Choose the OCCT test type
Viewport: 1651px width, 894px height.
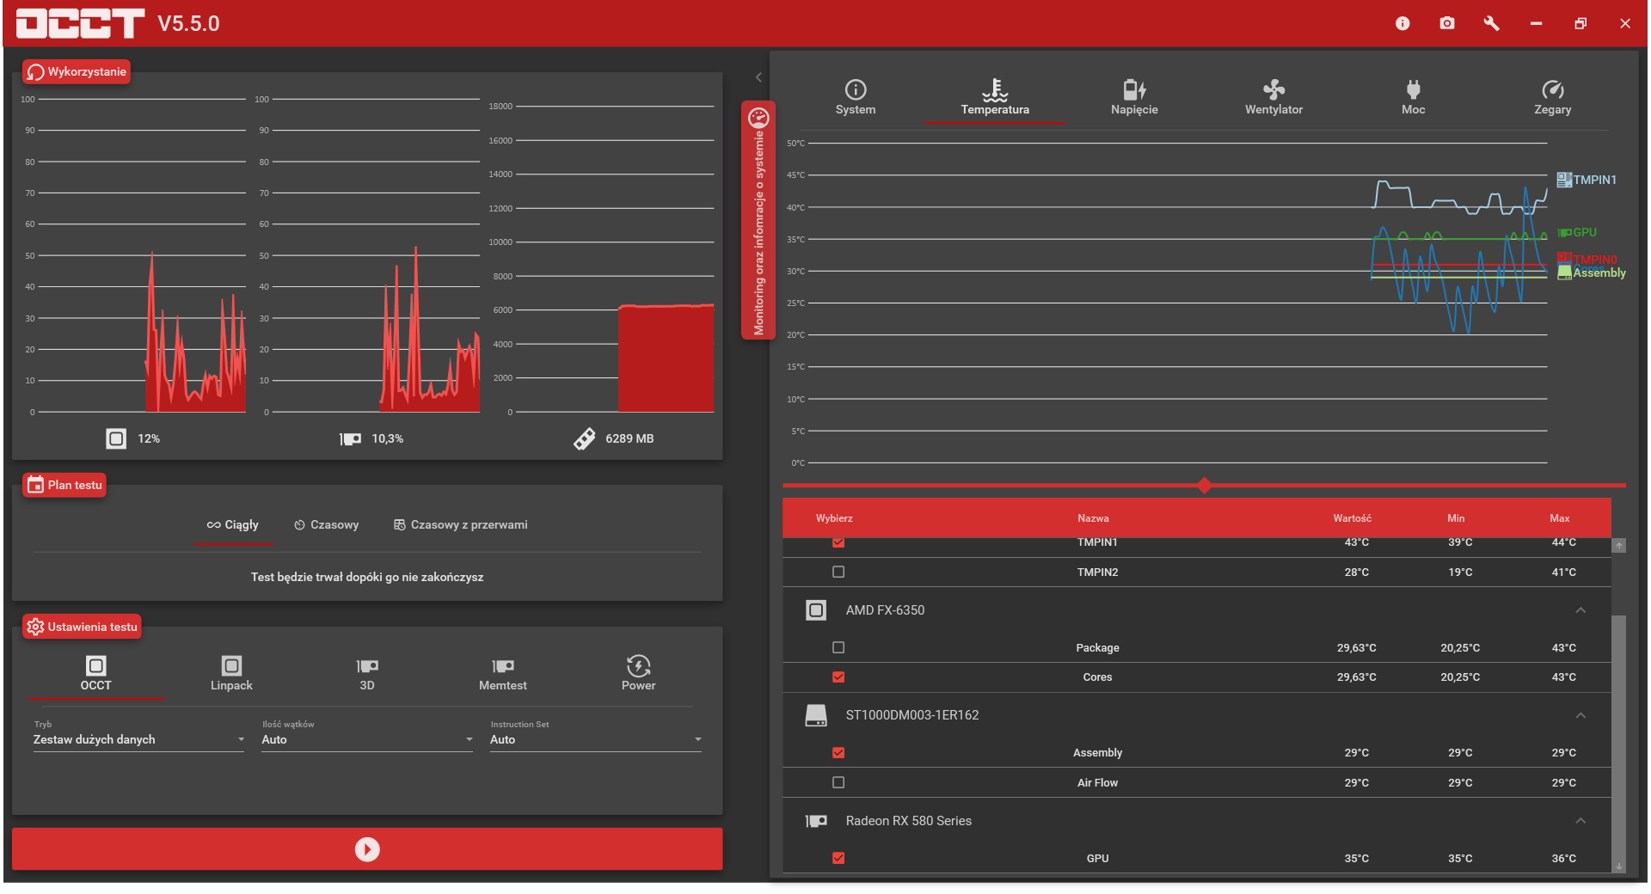point(95,673)
